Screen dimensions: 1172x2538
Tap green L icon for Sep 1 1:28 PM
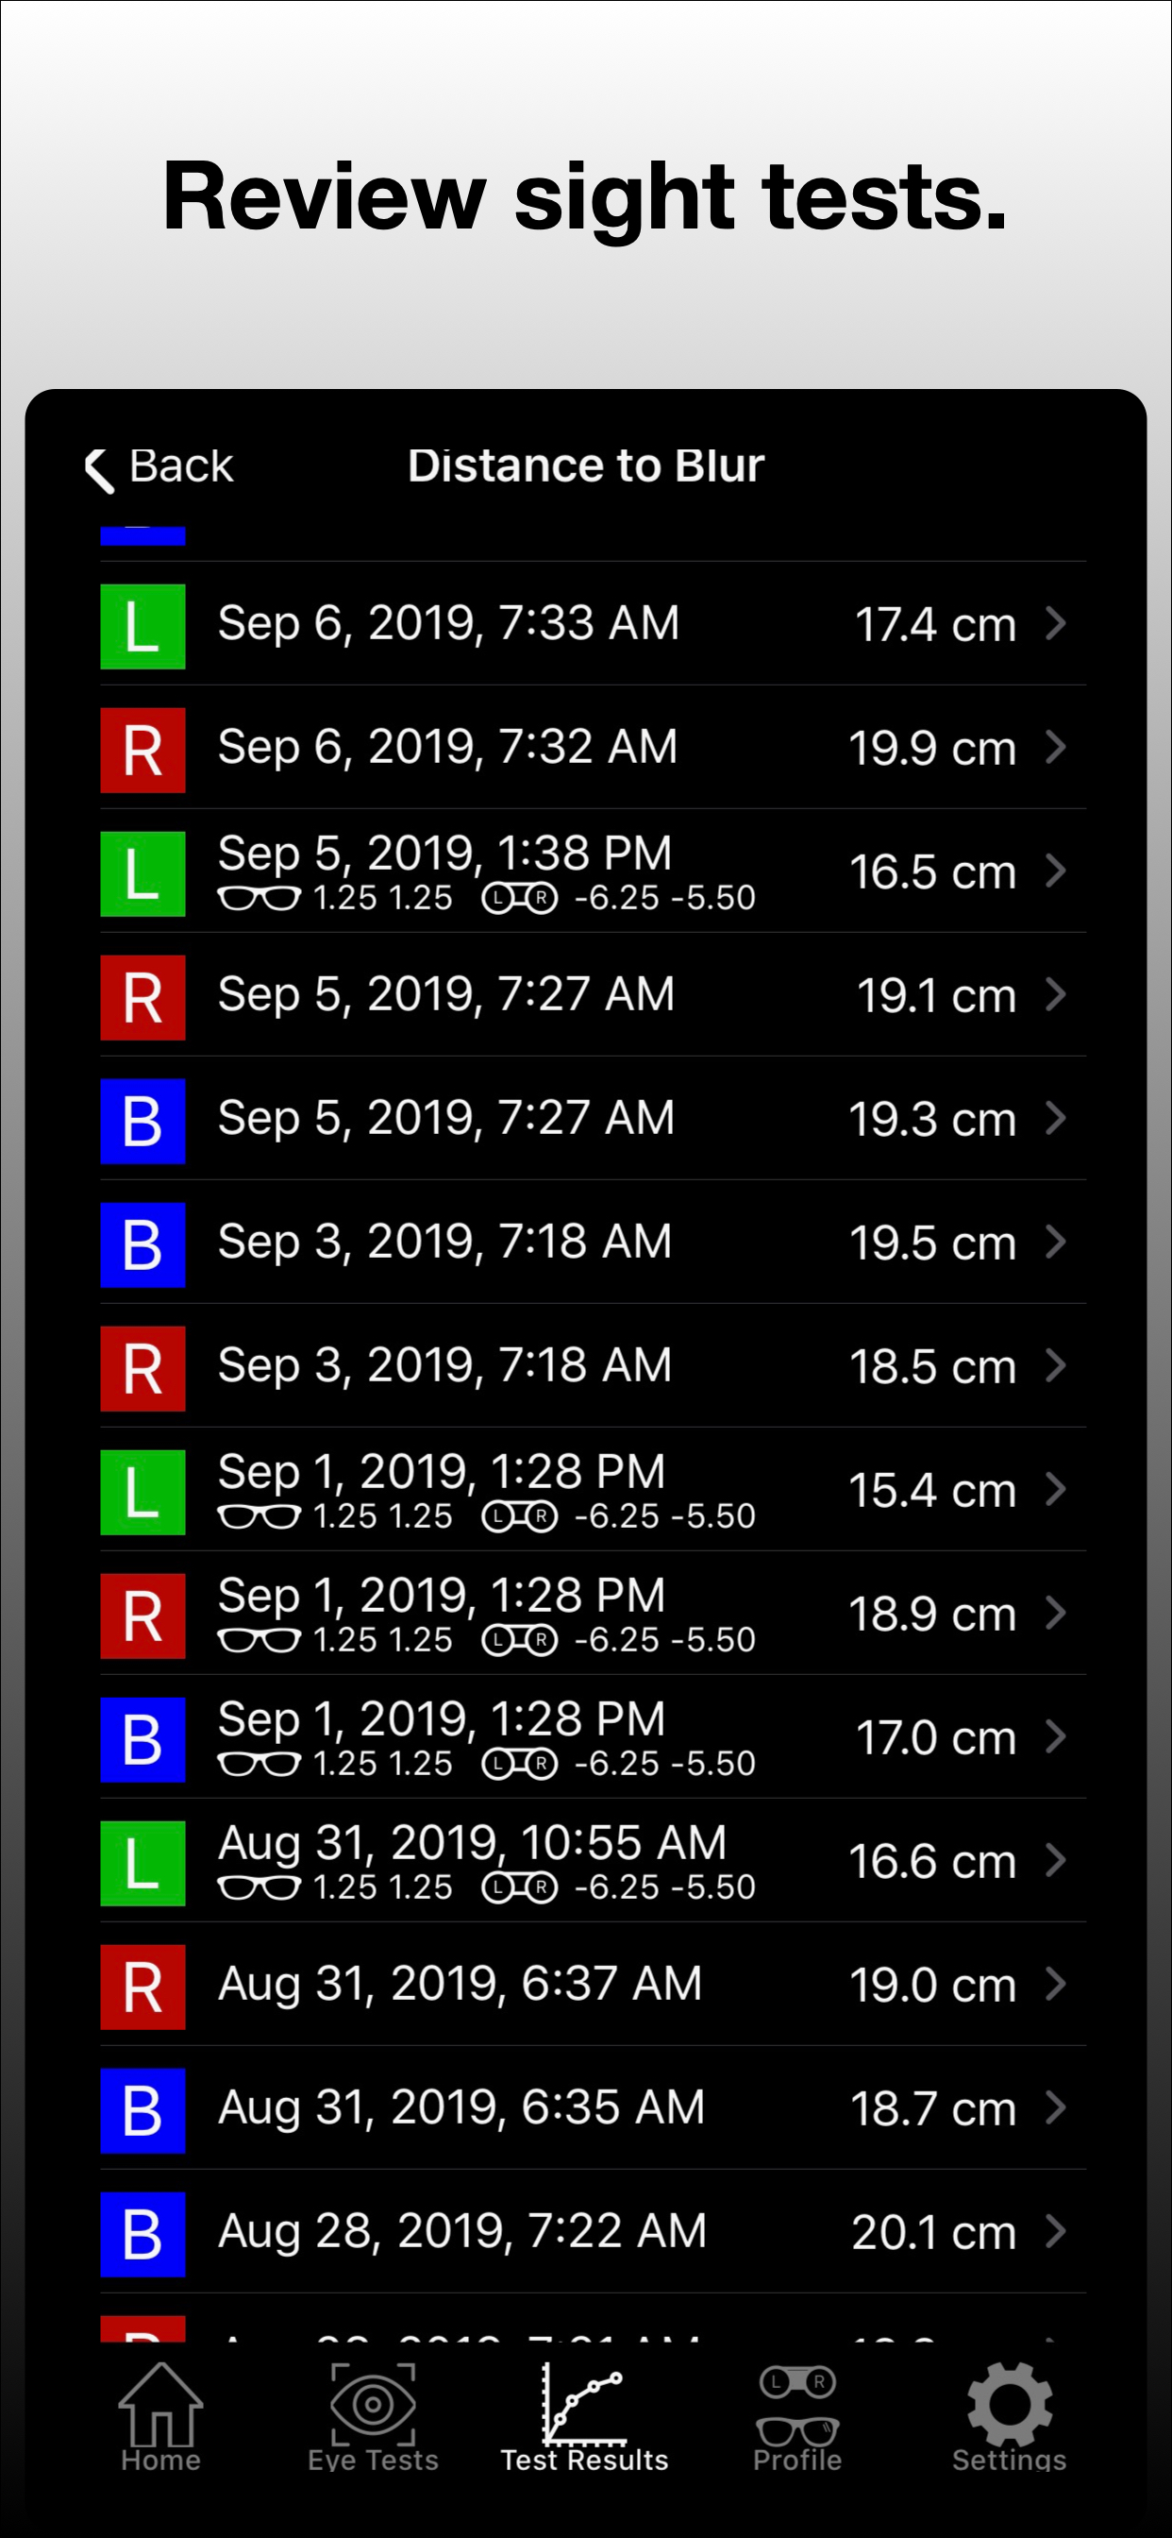(x=142, y=1492)
